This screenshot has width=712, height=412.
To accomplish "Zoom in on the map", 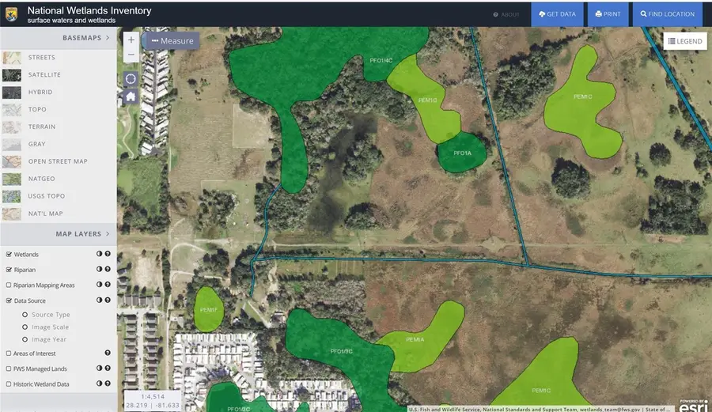I will 131,40.
